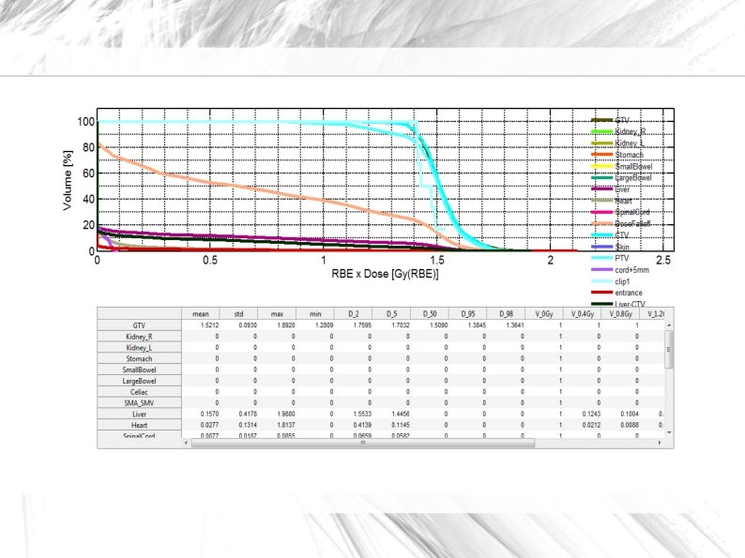Click the D_50 column header
Viewport: 745px width, 558px height.
click(x=430, y=314)
